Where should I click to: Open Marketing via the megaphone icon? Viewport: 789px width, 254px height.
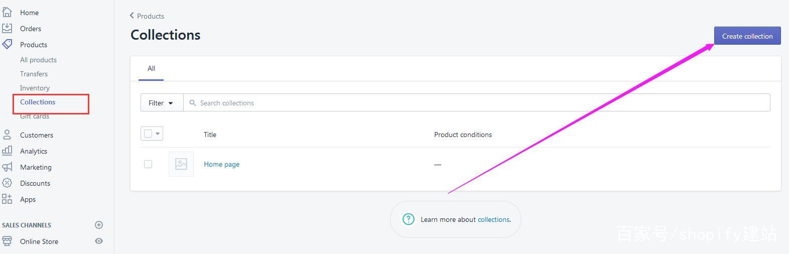[x=7, y=167]
